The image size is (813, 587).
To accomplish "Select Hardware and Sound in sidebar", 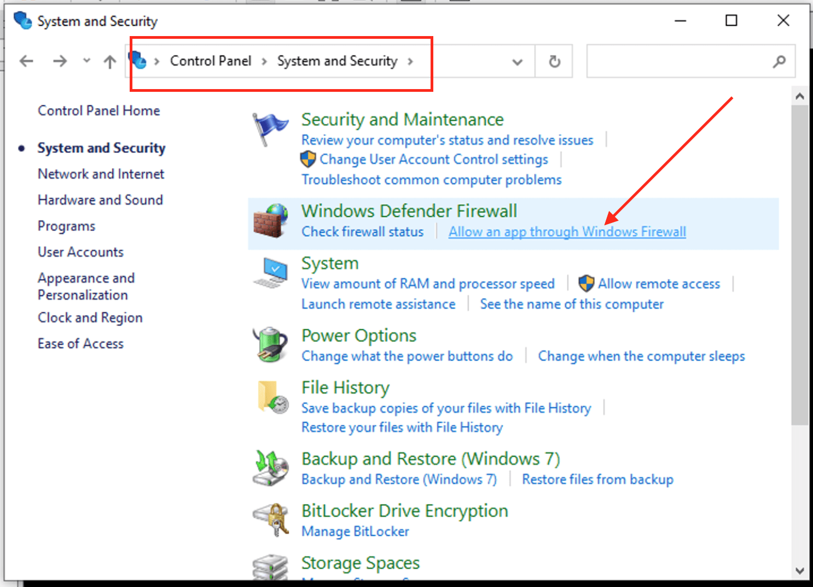I will click(100, 200).
